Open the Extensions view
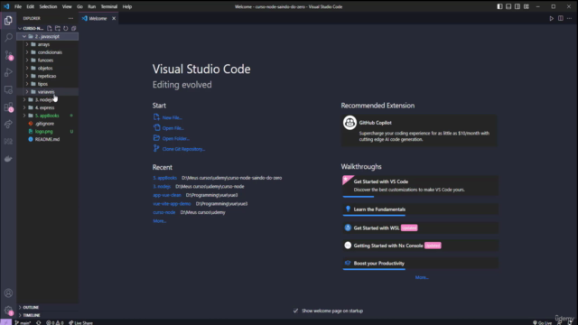 tap(8, 107)
